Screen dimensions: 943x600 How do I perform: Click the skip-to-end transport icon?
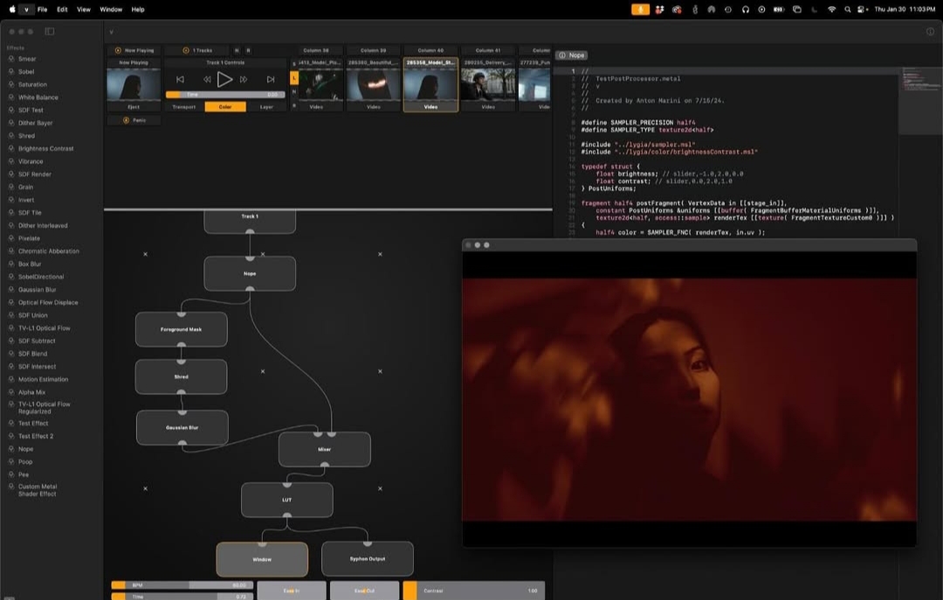point(271,79)
